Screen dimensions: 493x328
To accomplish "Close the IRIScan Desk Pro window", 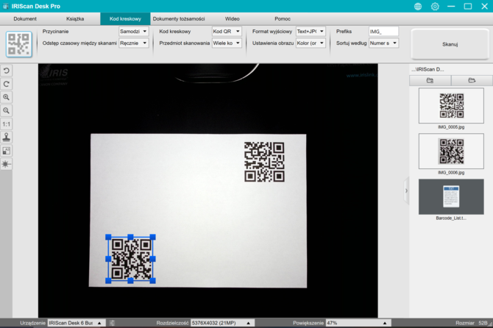I will pos(484,7).
